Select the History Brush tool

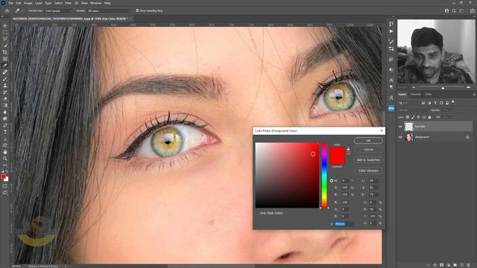pyautogui.click(x=5, y=92)
